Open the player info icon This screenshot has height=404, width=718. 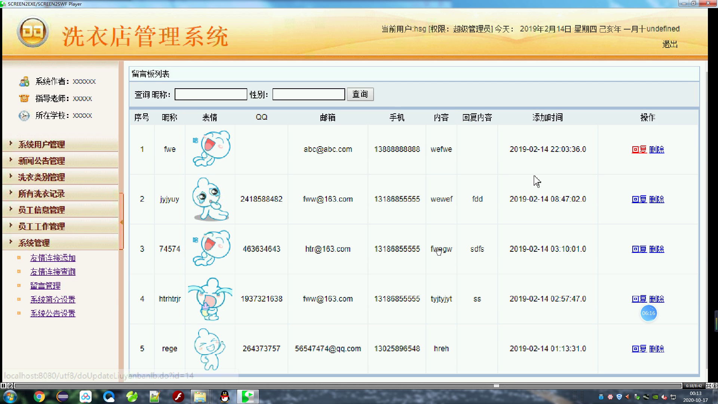715,386
